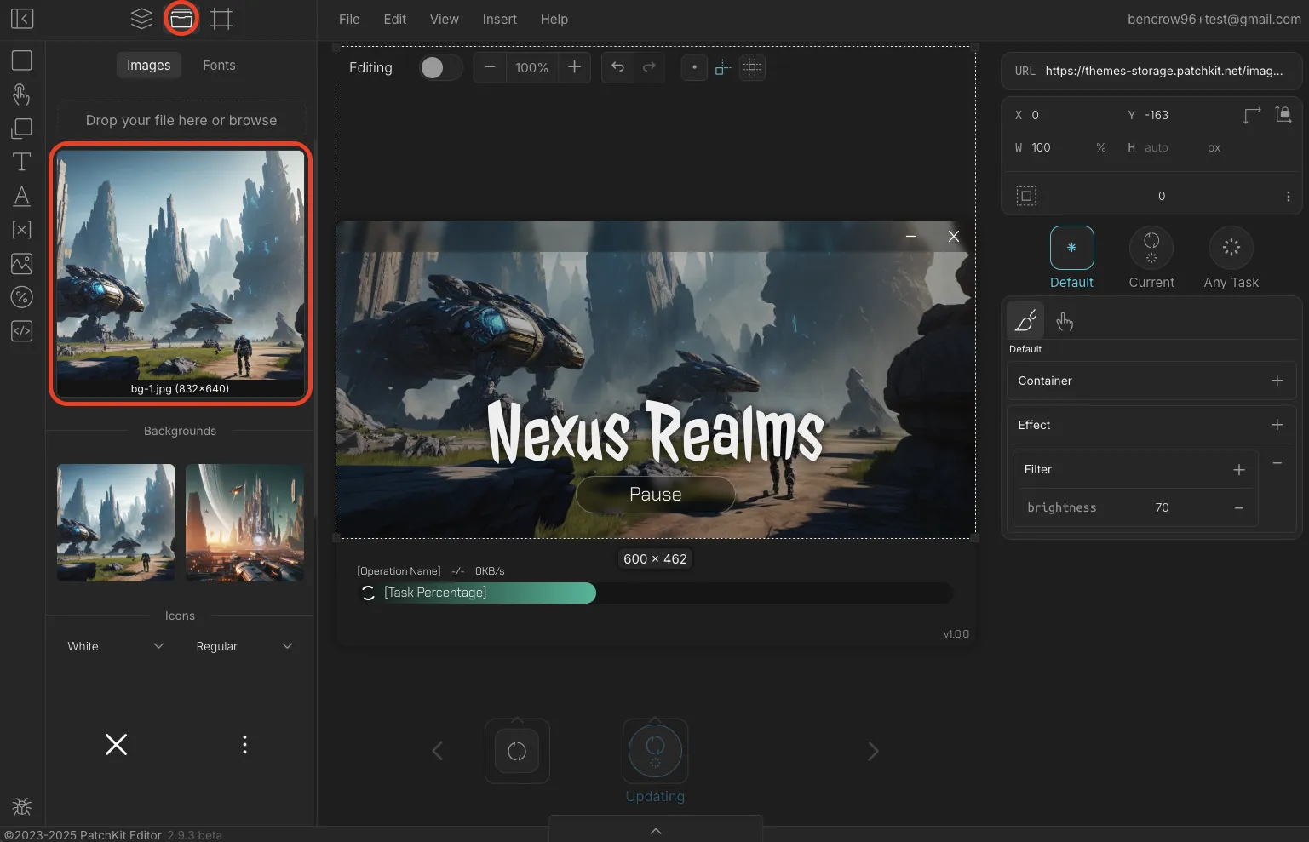Click the account email bencrow96+test@gmail.com
Image resolution: width=1309 pixels, height=842 pixels.
click(1214, 19)
